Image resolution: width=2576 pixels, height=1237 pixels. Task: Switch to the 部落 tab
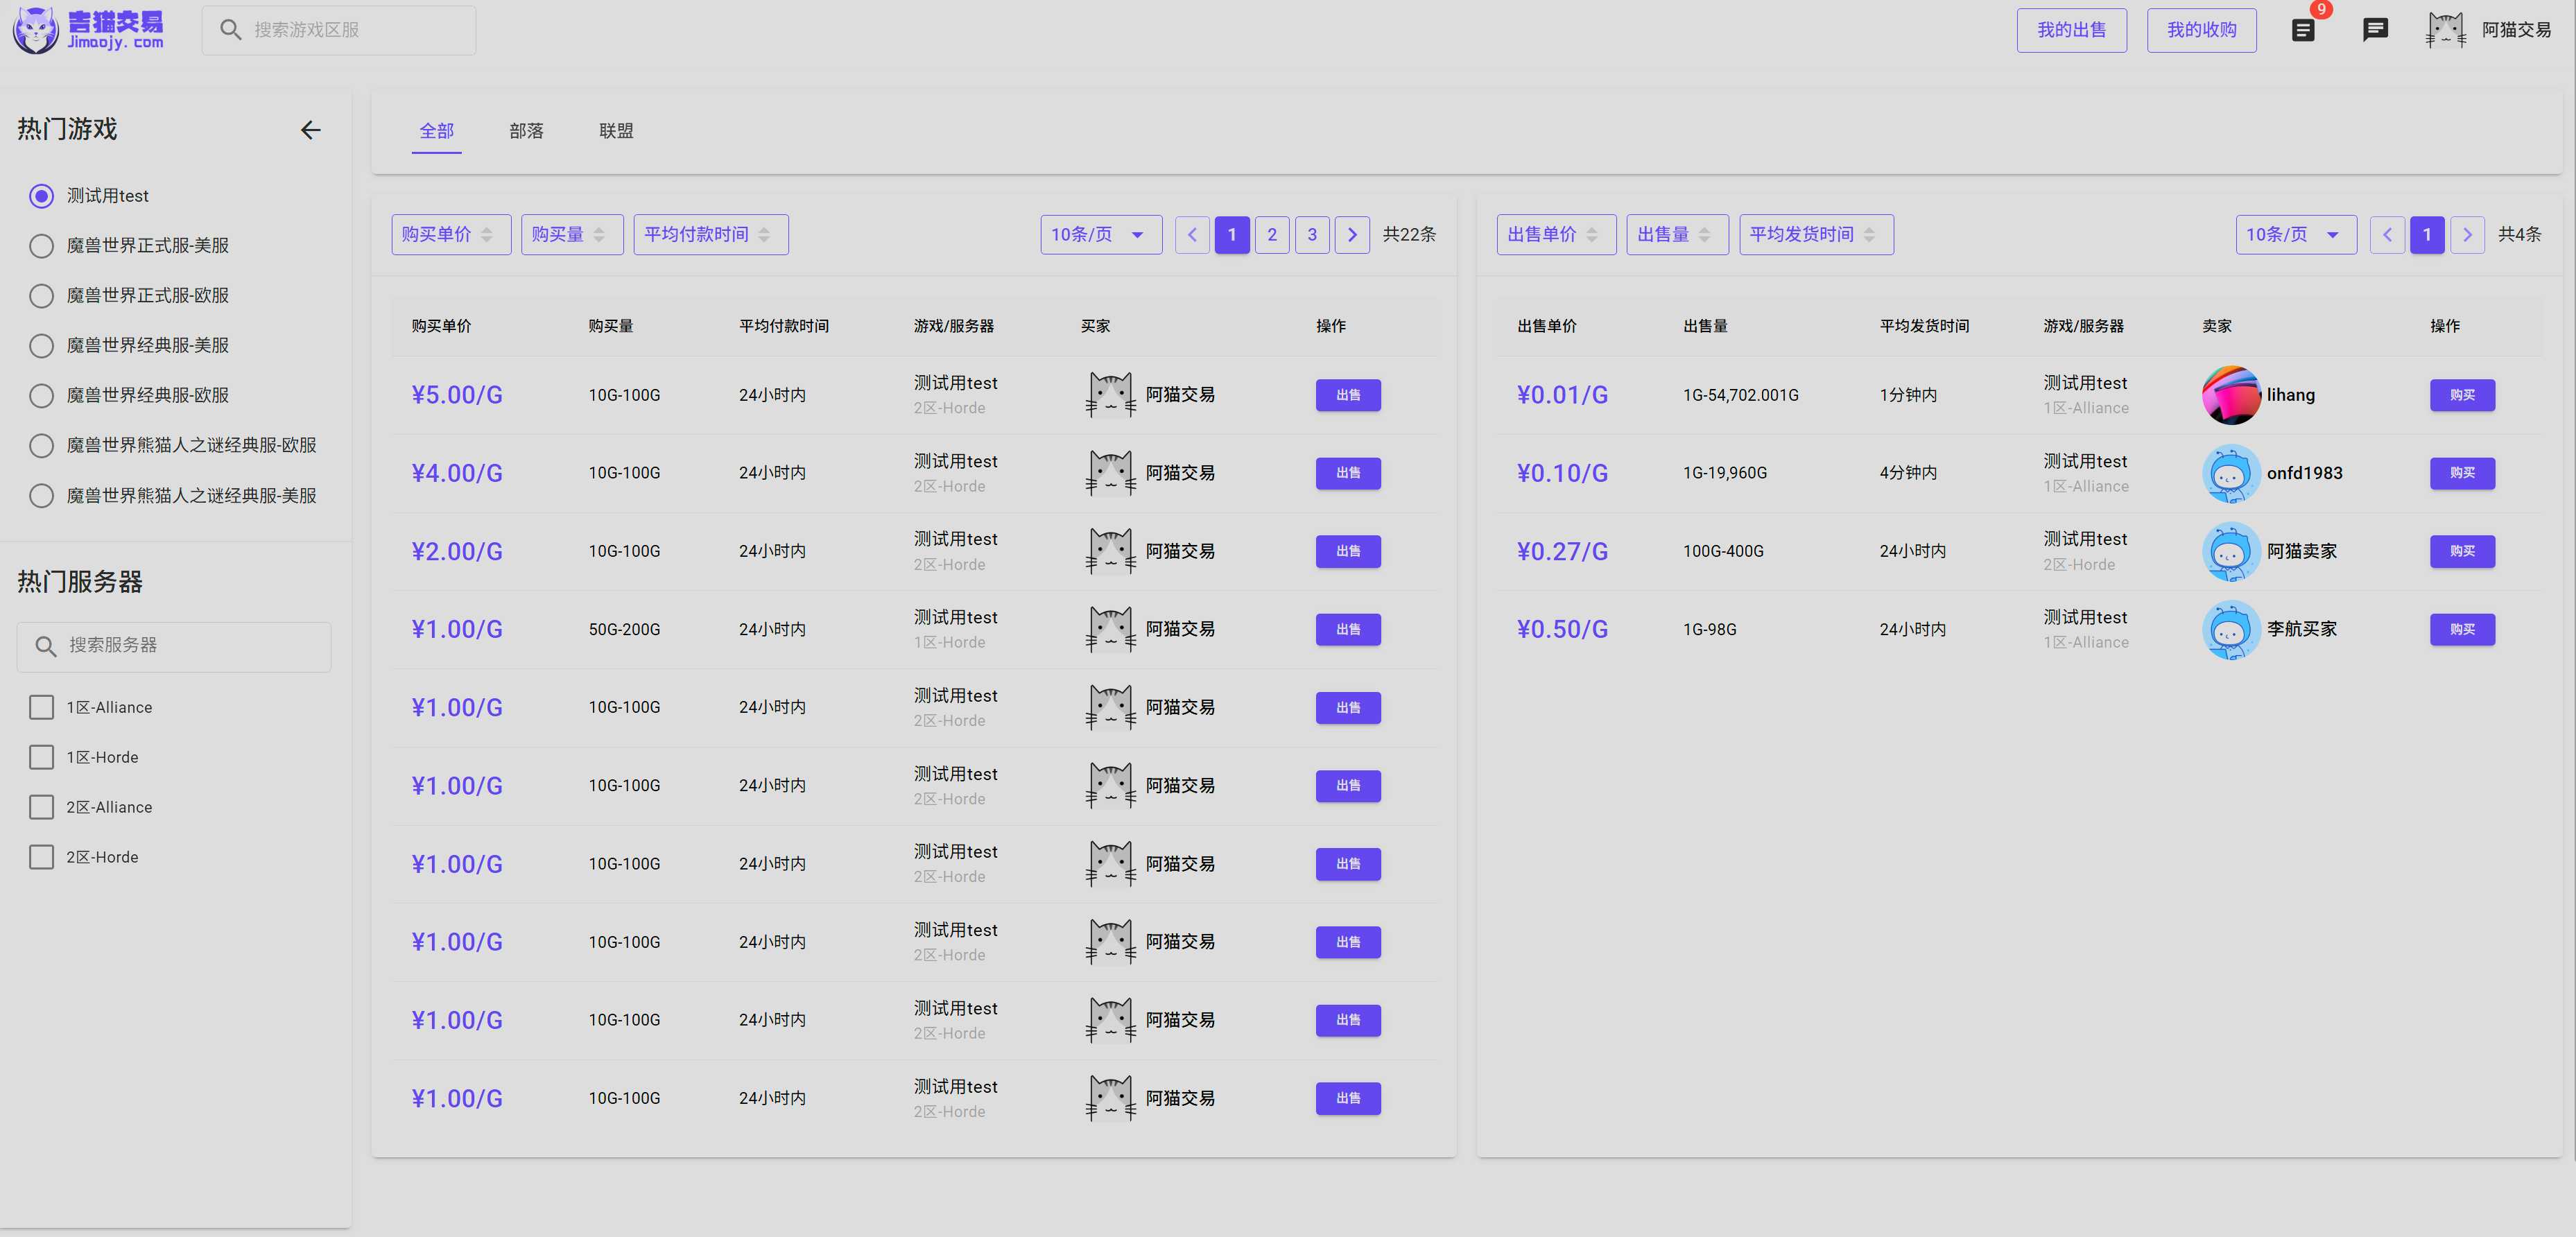(x=526, y=131)
